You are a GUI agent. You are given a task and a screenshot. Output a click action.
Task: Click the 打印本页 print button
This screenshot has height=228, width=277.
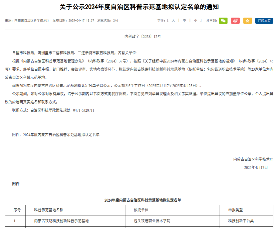264,21
